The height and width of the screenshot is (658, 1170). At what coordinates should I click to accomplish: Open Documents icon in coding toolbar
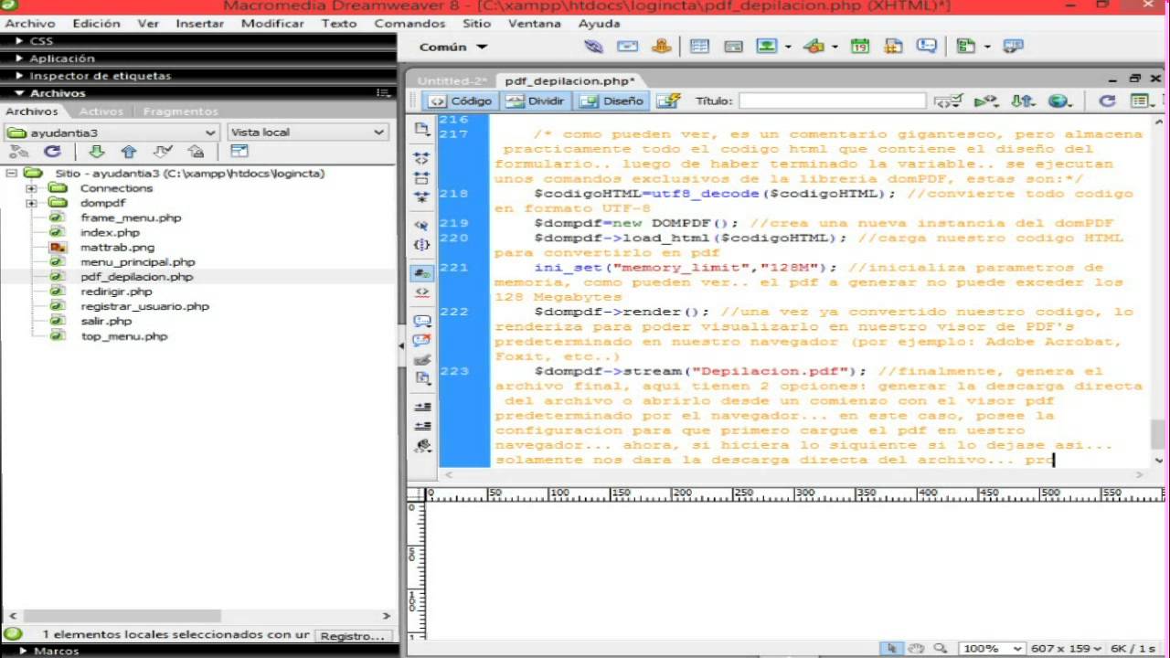[421, 129]
